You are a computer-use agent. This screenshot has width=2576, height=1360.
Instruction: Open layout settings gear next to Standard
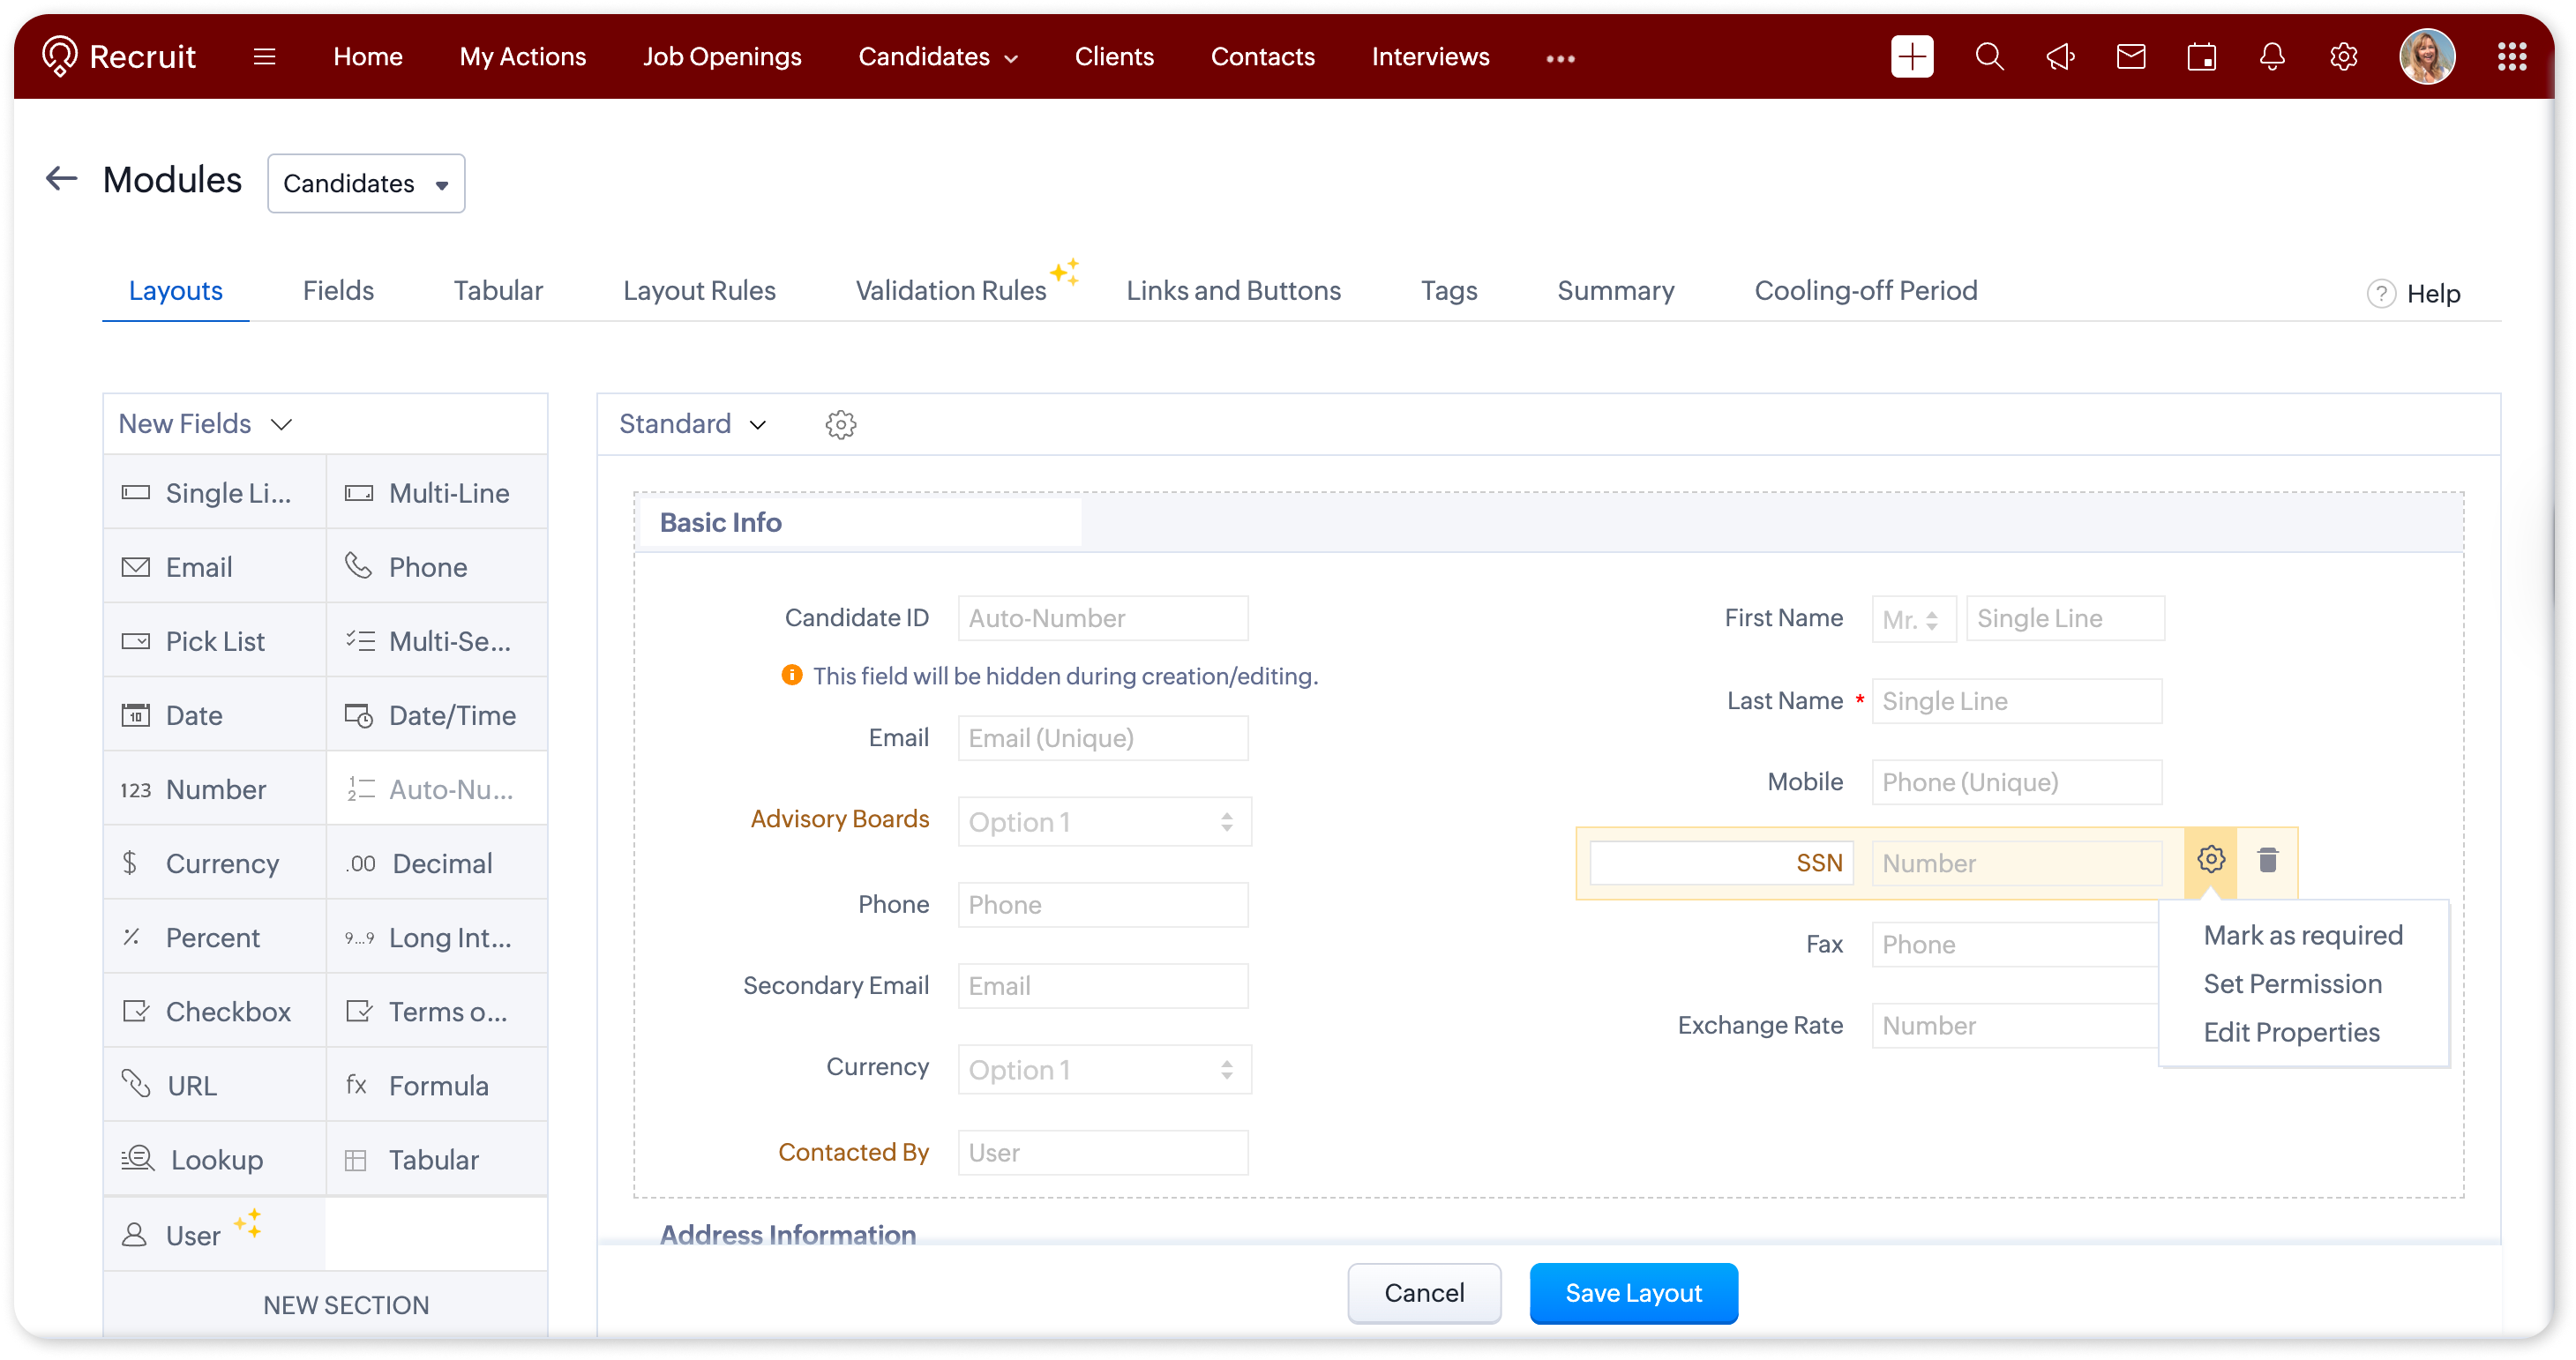tap(840, 425)
